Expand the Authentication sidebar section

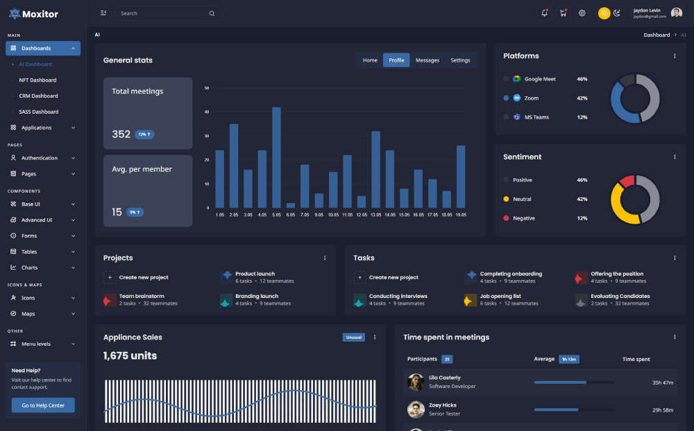tap(43, 158)
